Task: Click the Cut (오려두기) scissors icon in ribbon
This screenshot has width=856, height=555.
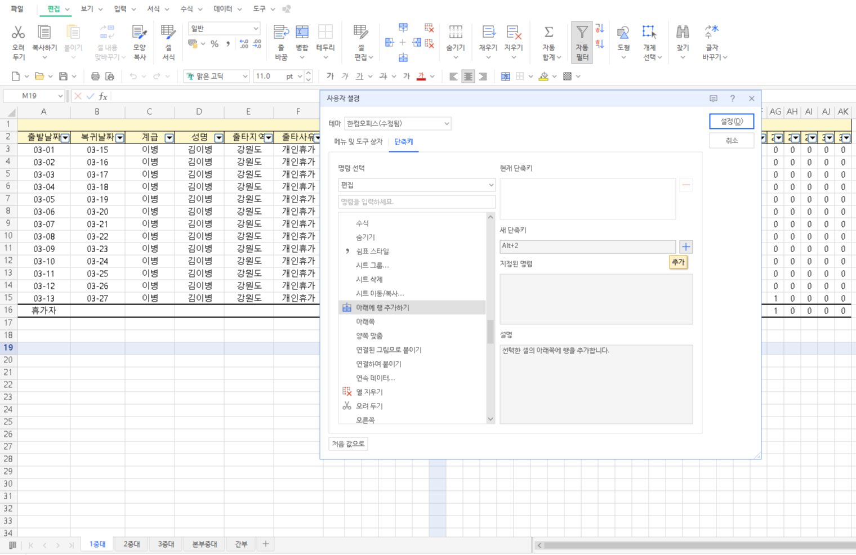Action: tap(19, 33)
